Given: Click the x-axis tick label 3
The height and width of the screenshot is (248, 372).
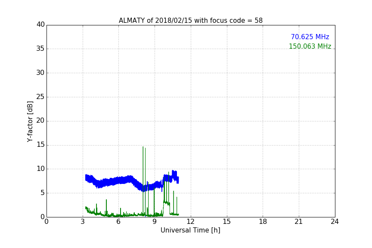Looking at the screenshot, I should pyautogui.click(x=83, y=222).
